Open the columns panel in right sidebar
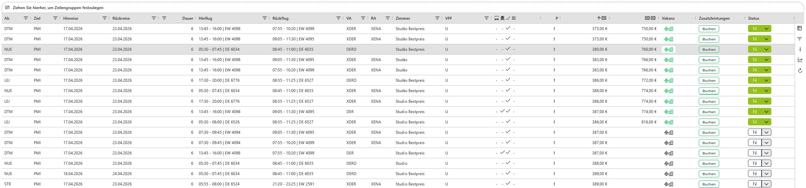This screenshot has height=188, width=806. pos(800,28)
